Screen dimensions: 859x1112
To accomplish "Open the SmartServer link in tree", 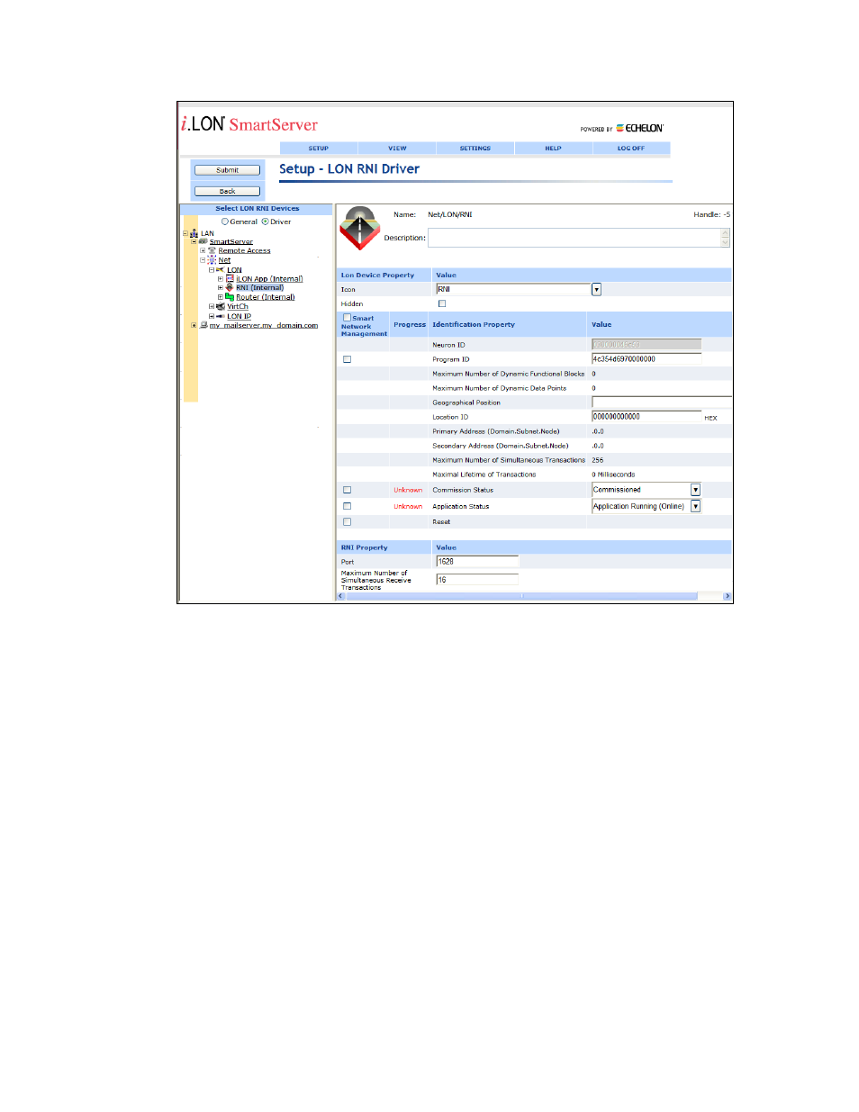I will (231, 241).
